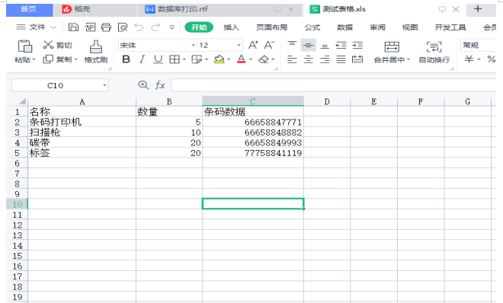503x303 pixels.
Task: Open quick access toolbar customize arrow
Action: [172, 27]
